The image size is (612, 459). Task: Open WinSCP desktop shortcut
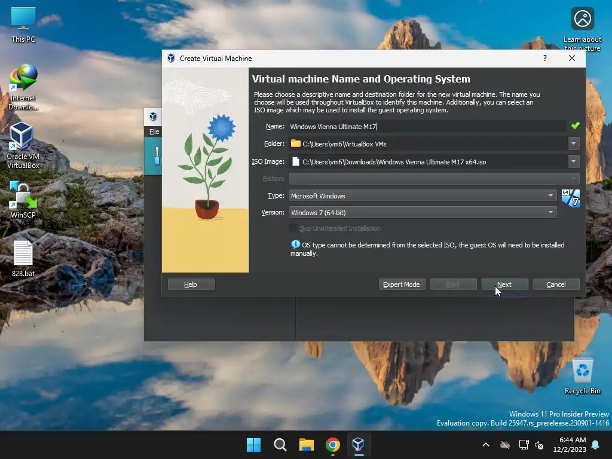[x=23, y=200]
